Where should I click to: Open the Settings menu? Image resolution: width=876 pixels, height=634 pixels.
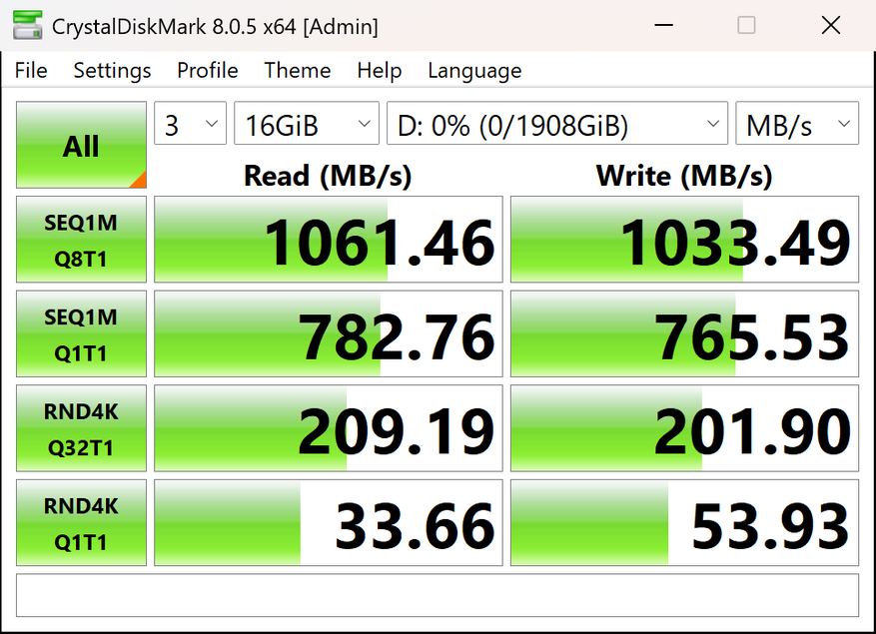tap(112, 70)
